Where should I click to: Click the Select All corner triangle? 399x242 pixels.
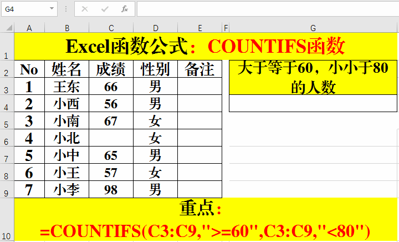(9, 28)
